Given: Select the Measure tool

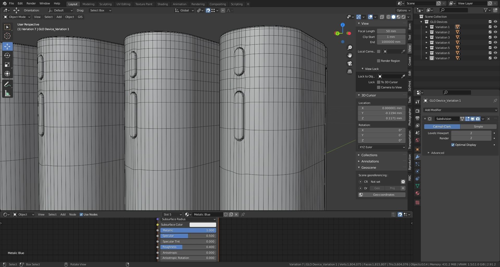Looking at the screenshot, I should [x=7, y=94].
